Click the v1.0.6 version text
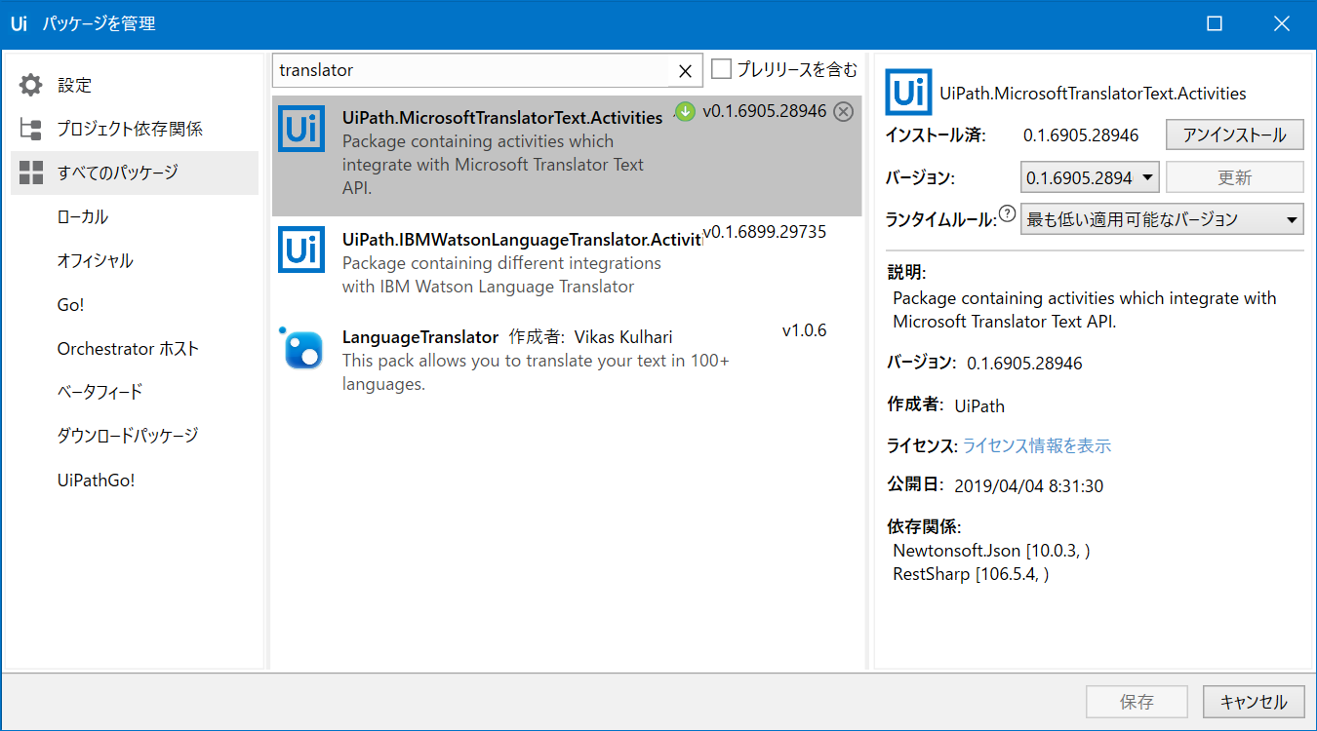The width and height of the screenshot is (1317, 731). (x=804, y=330)
